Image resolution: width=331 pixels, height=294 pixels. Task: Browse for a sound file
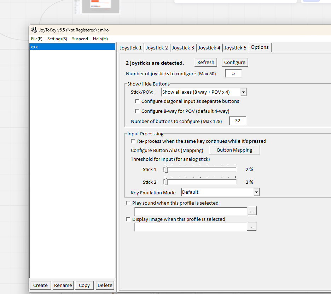[252, 211]
